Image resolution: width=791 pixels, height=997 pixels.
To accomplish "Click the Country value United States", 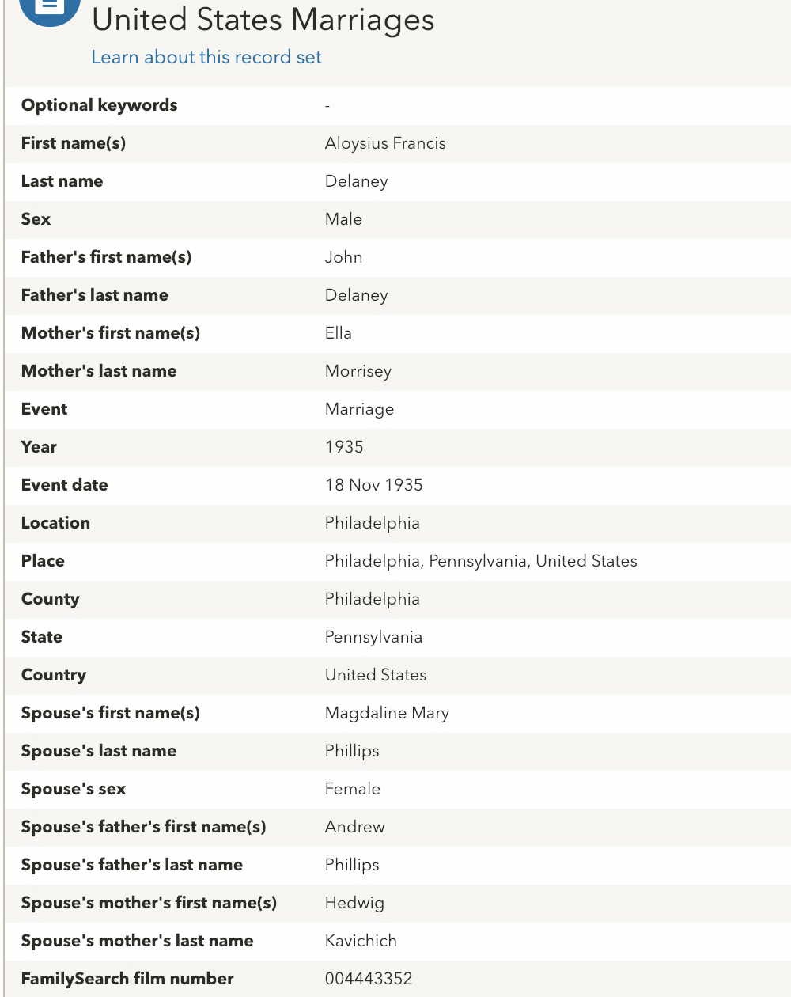I will [376, 675].
